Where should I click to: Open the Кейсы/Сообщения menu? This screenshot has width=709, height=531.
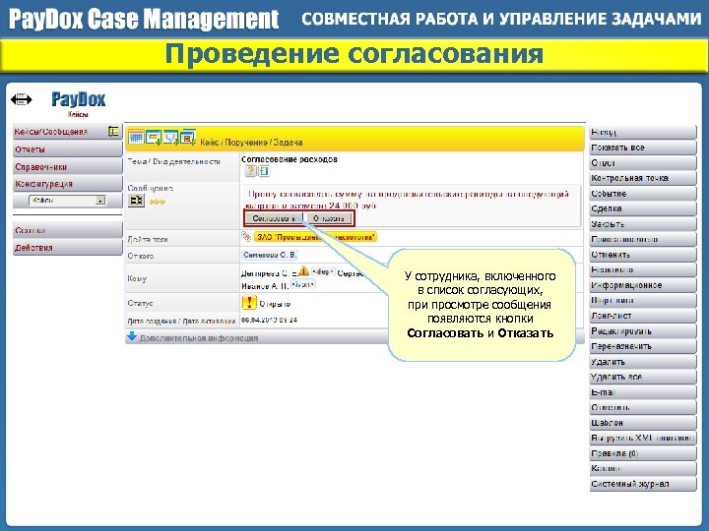tap(67, 132)
